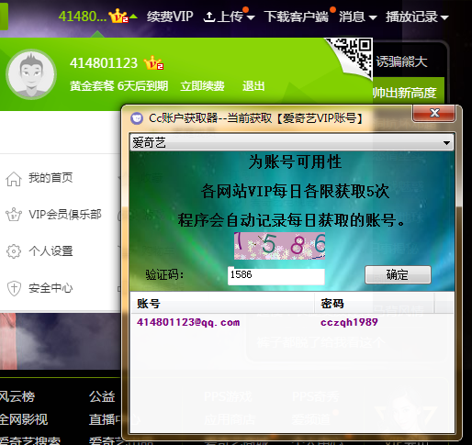Select the password cell cczqh1989

pos(349,322)
